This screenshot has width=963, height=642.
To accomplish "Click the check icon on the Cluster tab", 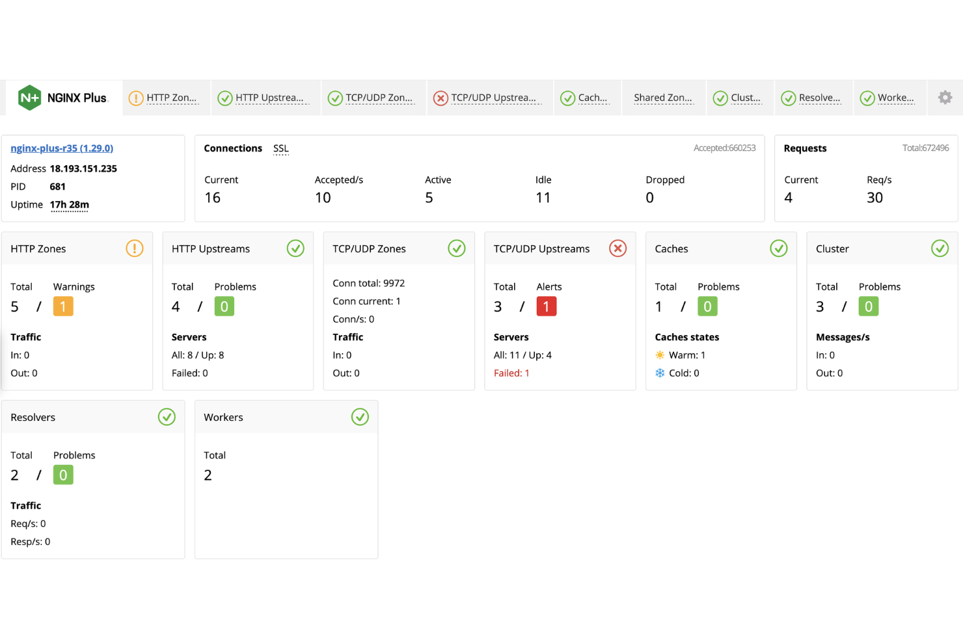I will coord(720,98).
